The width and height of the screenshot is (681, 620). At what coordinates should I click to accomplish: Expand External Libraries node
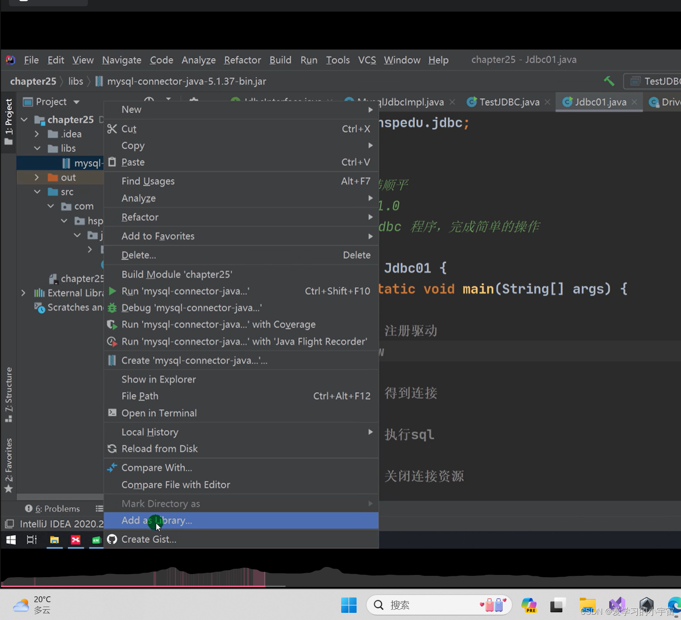click(x=23, y=293)
